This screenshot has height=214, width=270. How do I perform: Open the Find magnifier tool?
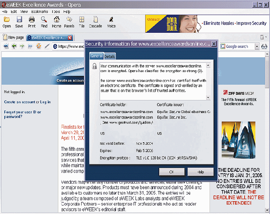click(44, 19)
